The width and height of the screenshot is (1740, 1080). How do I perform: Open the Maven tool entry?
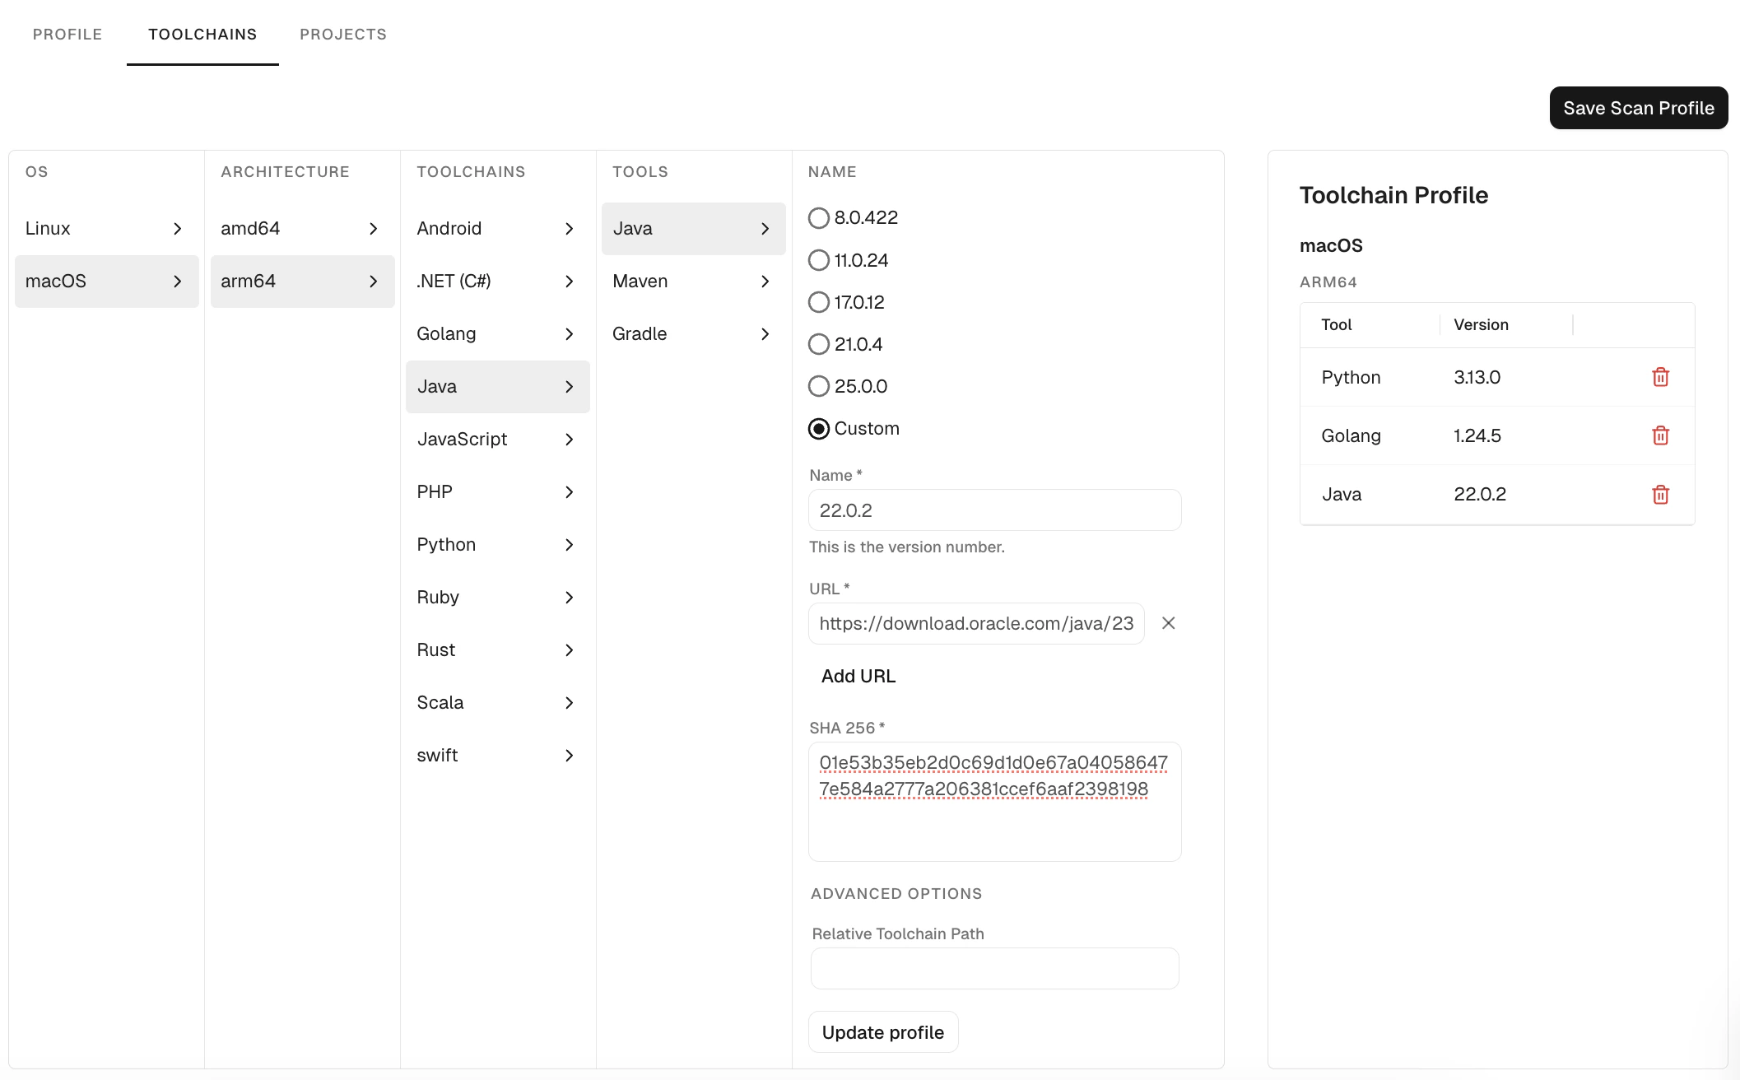[694, 281]
